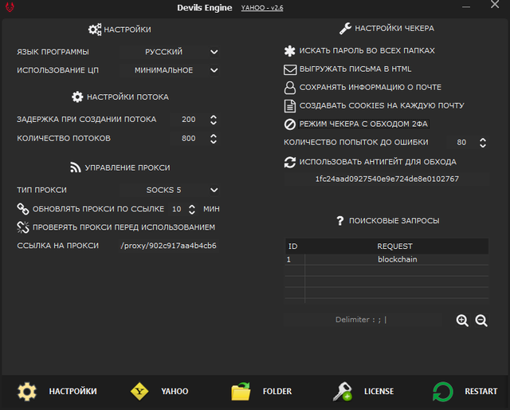The image size is (510, 410).
Task: Toggle refresh icon for ИСПОЛЬЗОВАТЬ АНТИГЕЙТ
Action: 290,162
